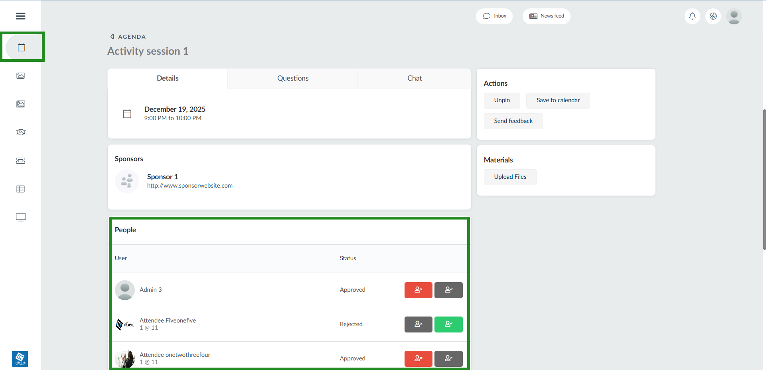This screenshot has width=766, height=370.
Task: Open the language globe selector
Action: [713, 16]
